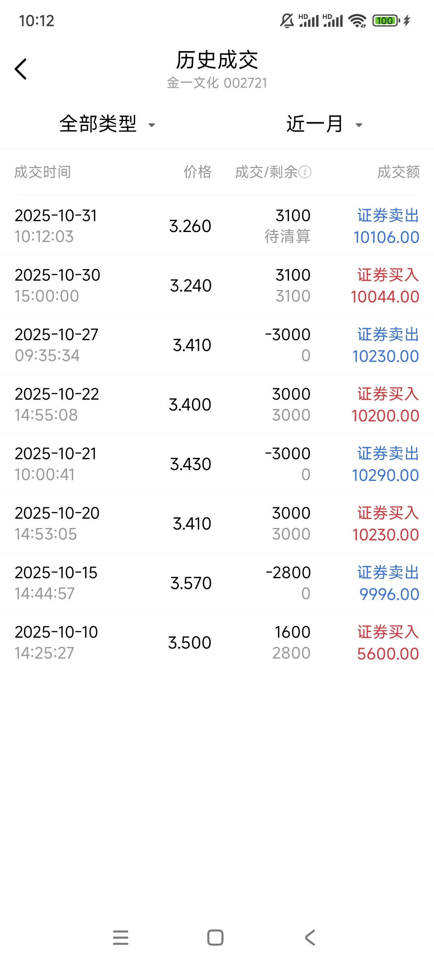Open the Android recent apps menu icon
This screenshot has width=434, height=965.
point(121,937)
